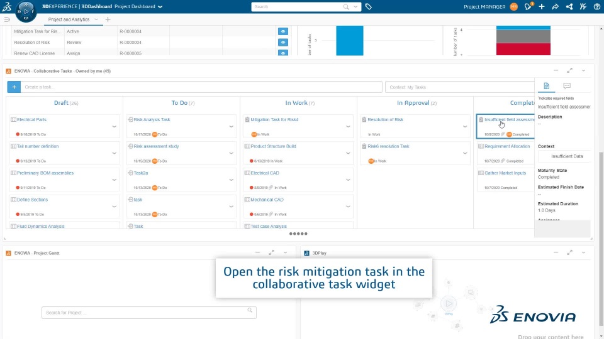Select the Project and Analytics tab
This screenshot has width=604, height=339.
69,19
